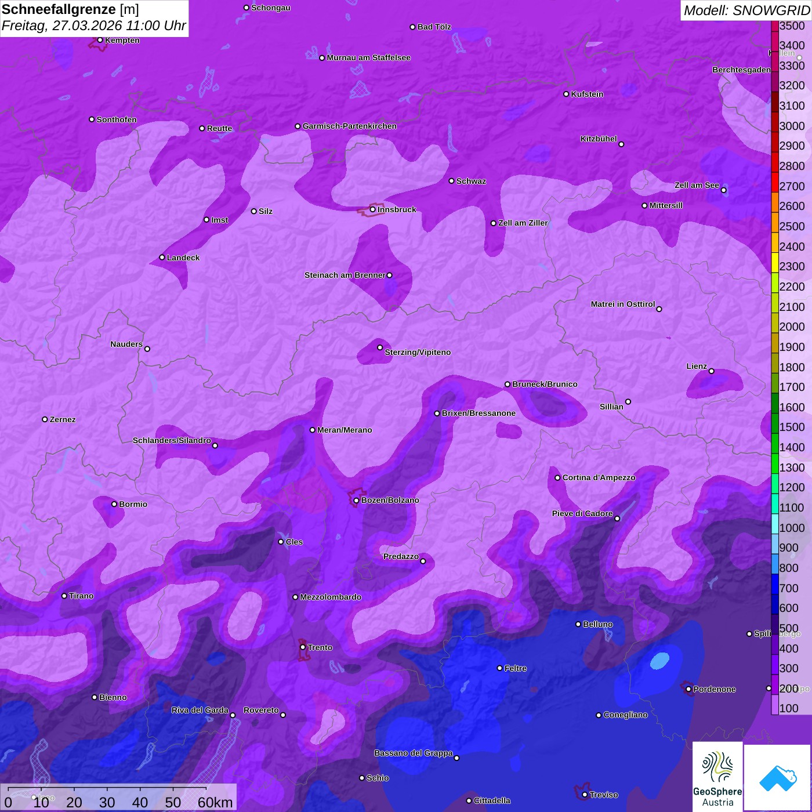Click the Sillian city marker dot
This screenshot has width=812, height=812.
click(628, 401)
